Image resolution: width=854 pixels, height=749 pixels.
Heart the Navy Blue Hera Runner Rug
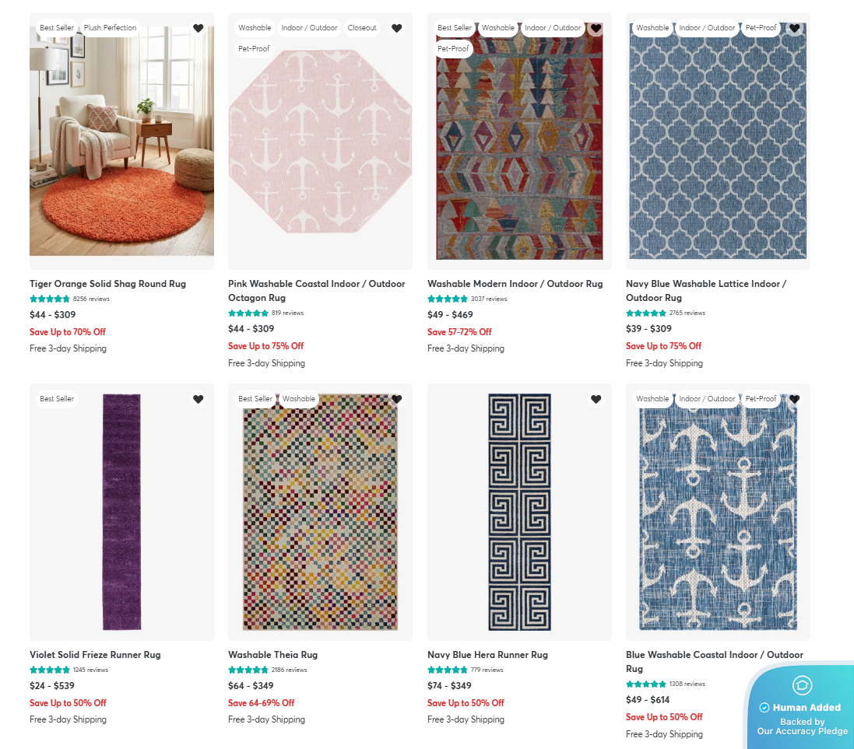pos(596,399)
